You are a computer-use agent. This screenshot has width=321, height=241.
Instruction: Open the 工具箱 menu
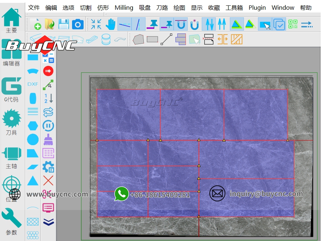point(234,8)
